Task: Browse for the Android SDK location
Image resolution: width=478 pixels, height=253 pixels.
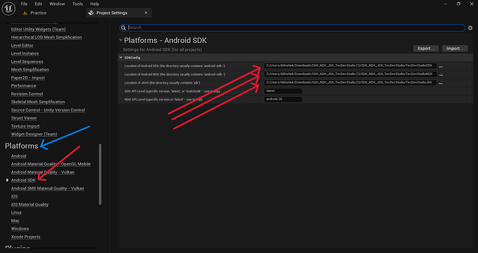Action: [x=440, y=66]
